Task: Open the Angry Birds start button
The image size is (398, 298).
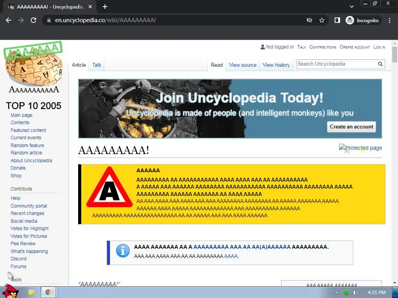Action: tap(10, 291)
